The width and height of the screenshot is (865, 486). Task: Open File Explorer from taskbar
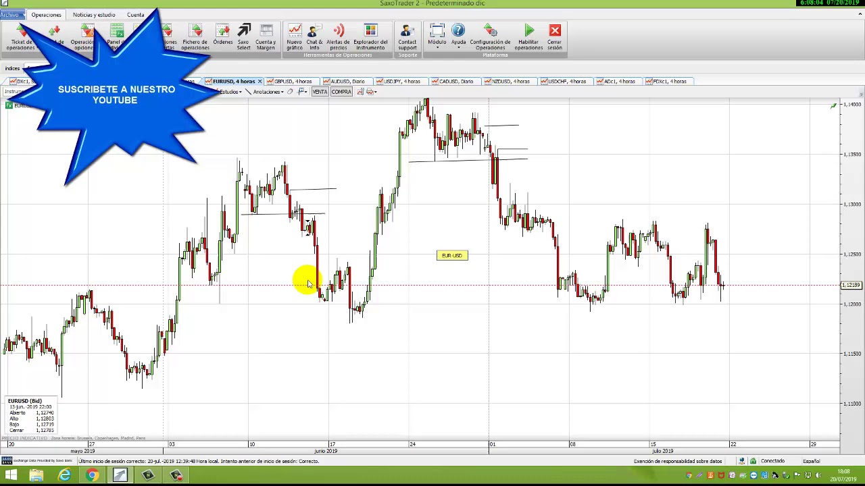[36, 476]
